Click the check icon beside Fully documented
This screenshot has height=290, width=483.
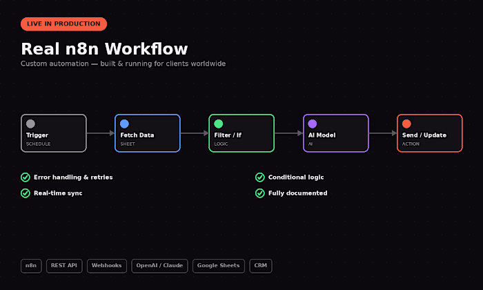click(x=260, y=193)
